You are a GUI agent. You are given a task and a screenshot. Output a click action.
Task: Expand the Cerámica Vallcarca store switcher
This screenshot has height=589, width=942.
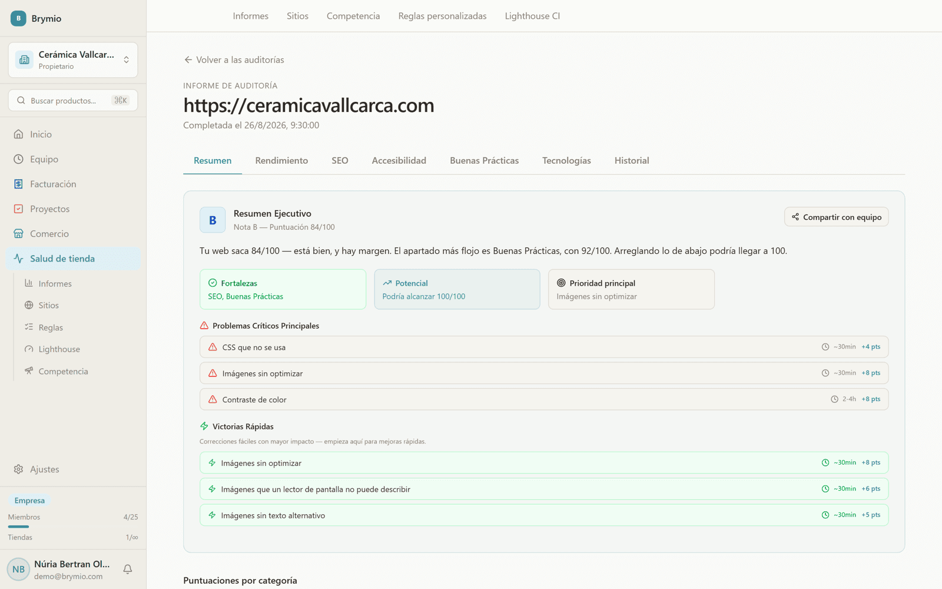(x=73, y=59)
